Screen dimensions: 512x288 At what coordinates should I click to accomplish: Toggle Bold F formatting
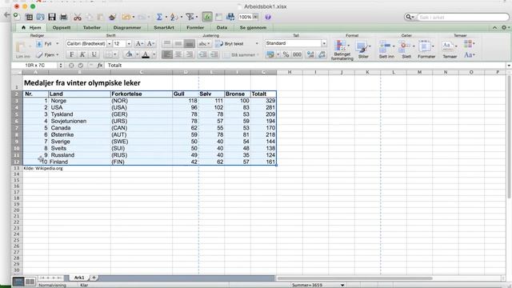[x=71, y=54]
